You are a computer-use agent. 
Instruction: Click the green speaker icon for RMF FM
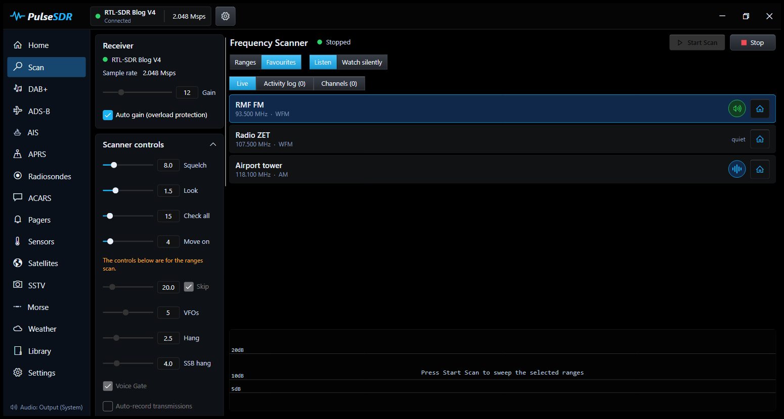(x=737, y=109)
